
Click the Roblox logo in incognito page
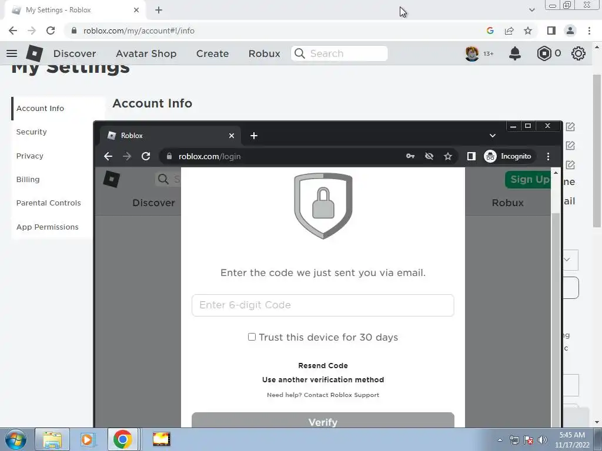tap(111, 179)
